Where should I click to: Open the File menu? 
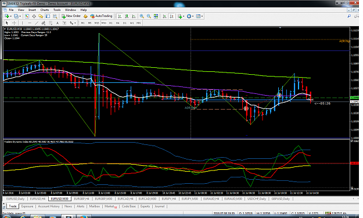(x=11, y=10)
